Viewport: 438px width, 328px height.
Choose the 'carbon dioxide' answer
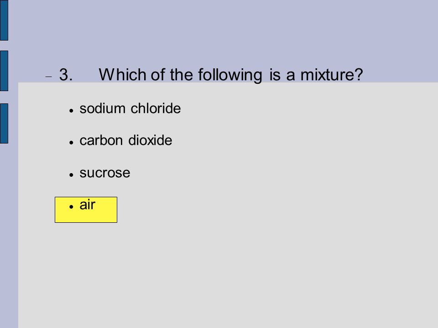coord(126,140)
